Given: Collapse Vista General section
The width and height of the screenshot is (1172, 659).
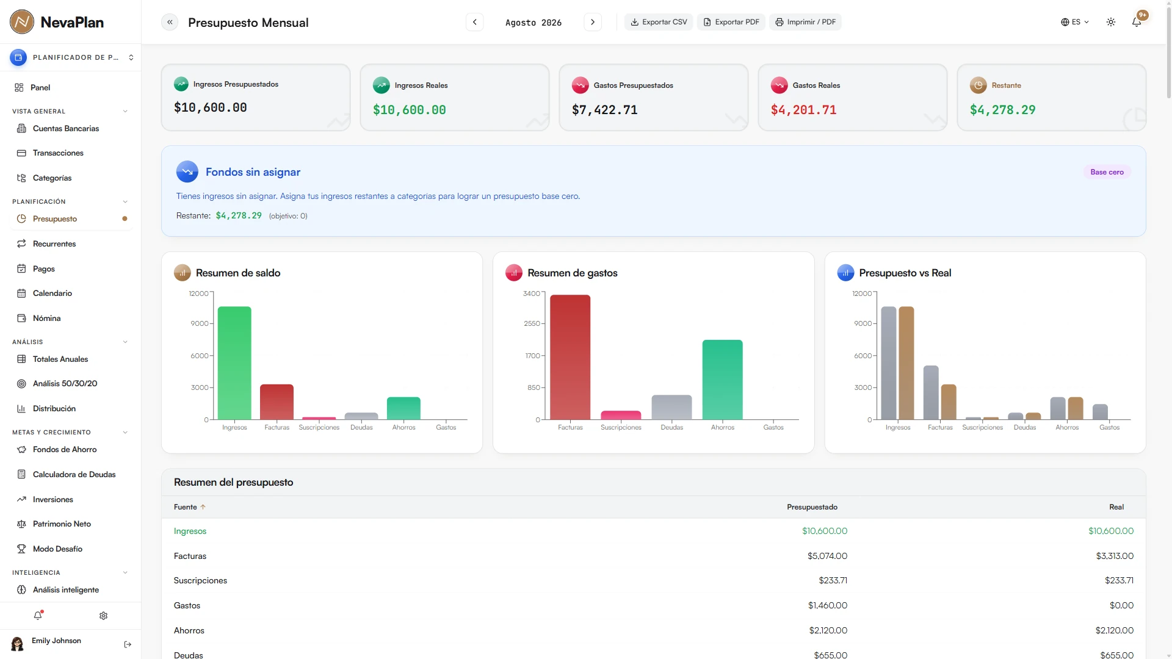Looking at the screenshot, I should coord(125,111).
